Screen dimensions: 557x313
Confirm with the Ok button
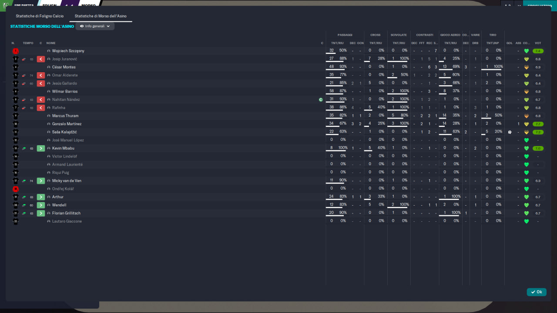coord(537,292)
